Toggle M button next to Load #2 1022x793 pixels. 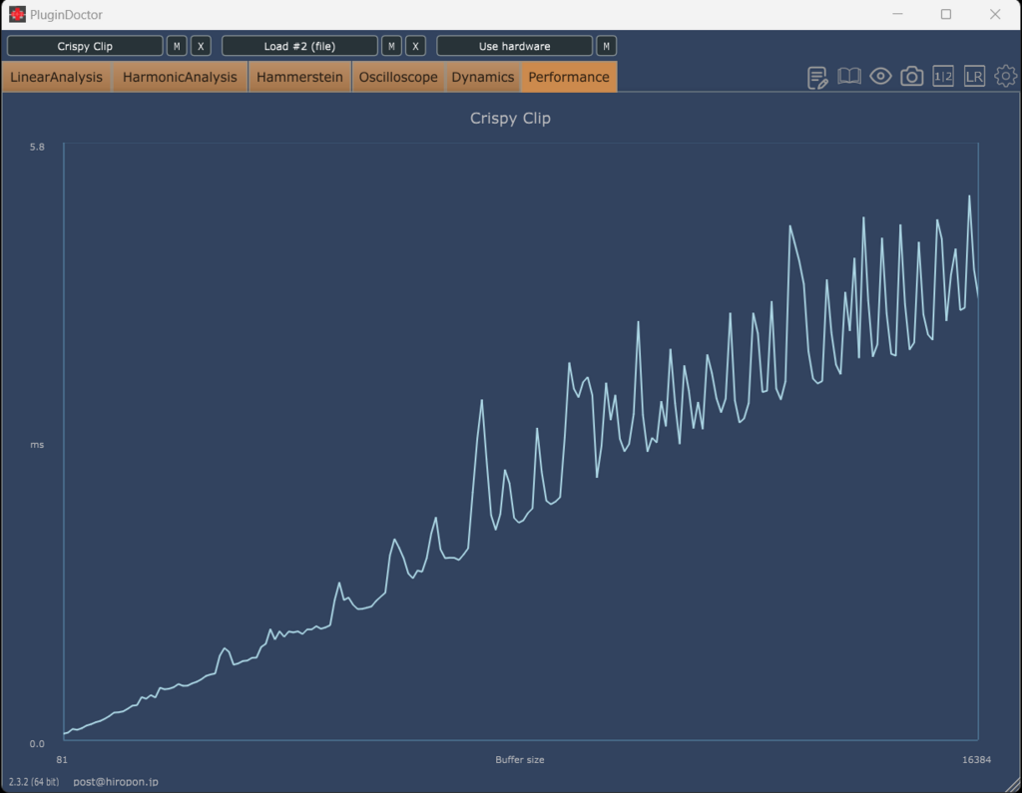coord(391,46)
